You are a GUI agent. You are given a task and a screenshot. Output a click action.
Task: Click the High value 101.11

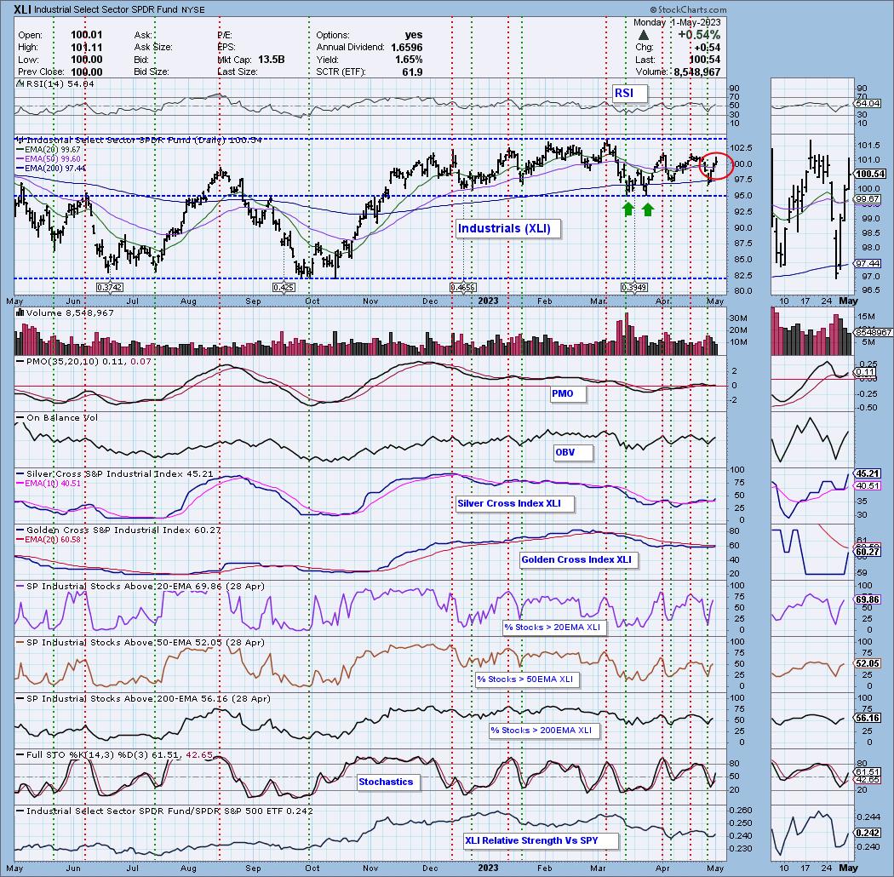click(x=87, y=48)
